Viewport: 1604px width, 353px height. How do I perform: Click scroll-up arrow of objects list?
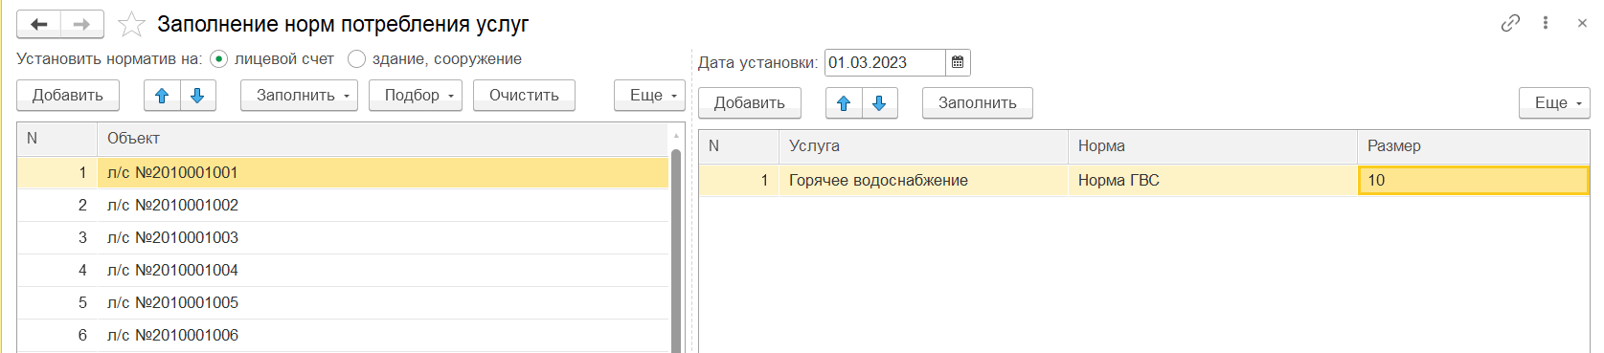[x=677, y=135]
